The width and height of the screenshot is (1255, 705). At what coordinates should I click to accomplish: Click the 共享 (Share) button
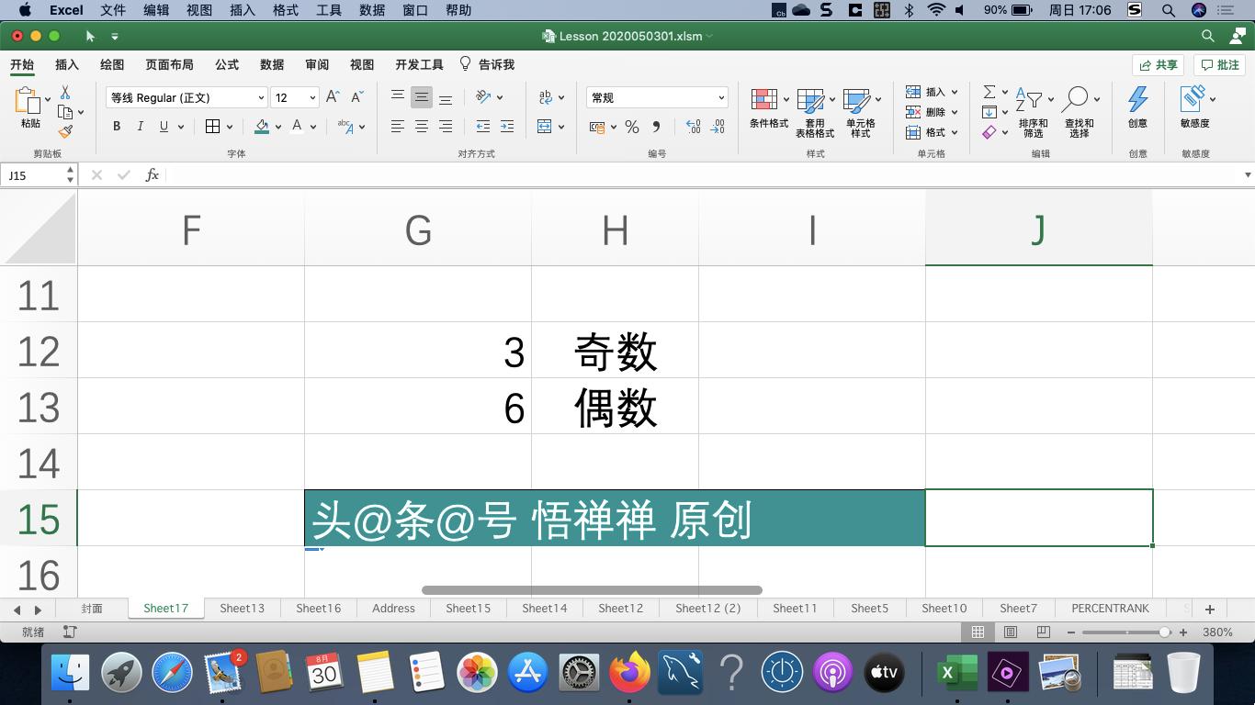(x=1157, y=64)
